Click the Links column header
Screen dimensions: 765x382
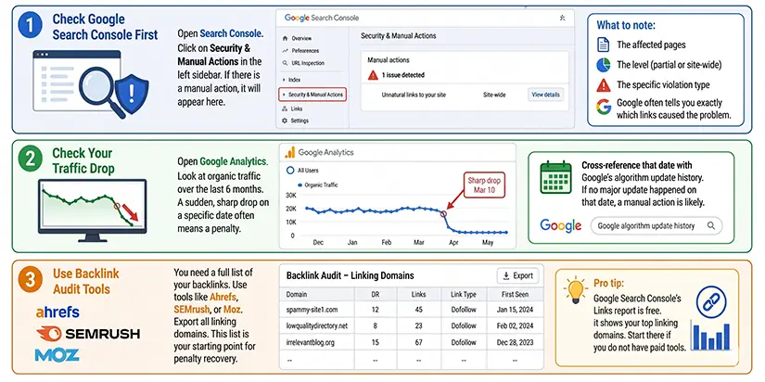[418, 294]
